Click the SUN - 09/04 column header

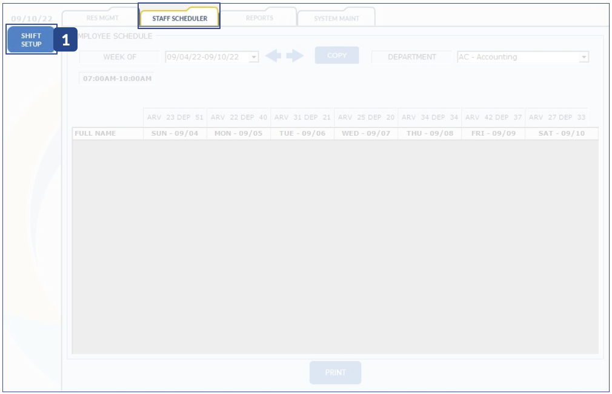coord(175,133)
